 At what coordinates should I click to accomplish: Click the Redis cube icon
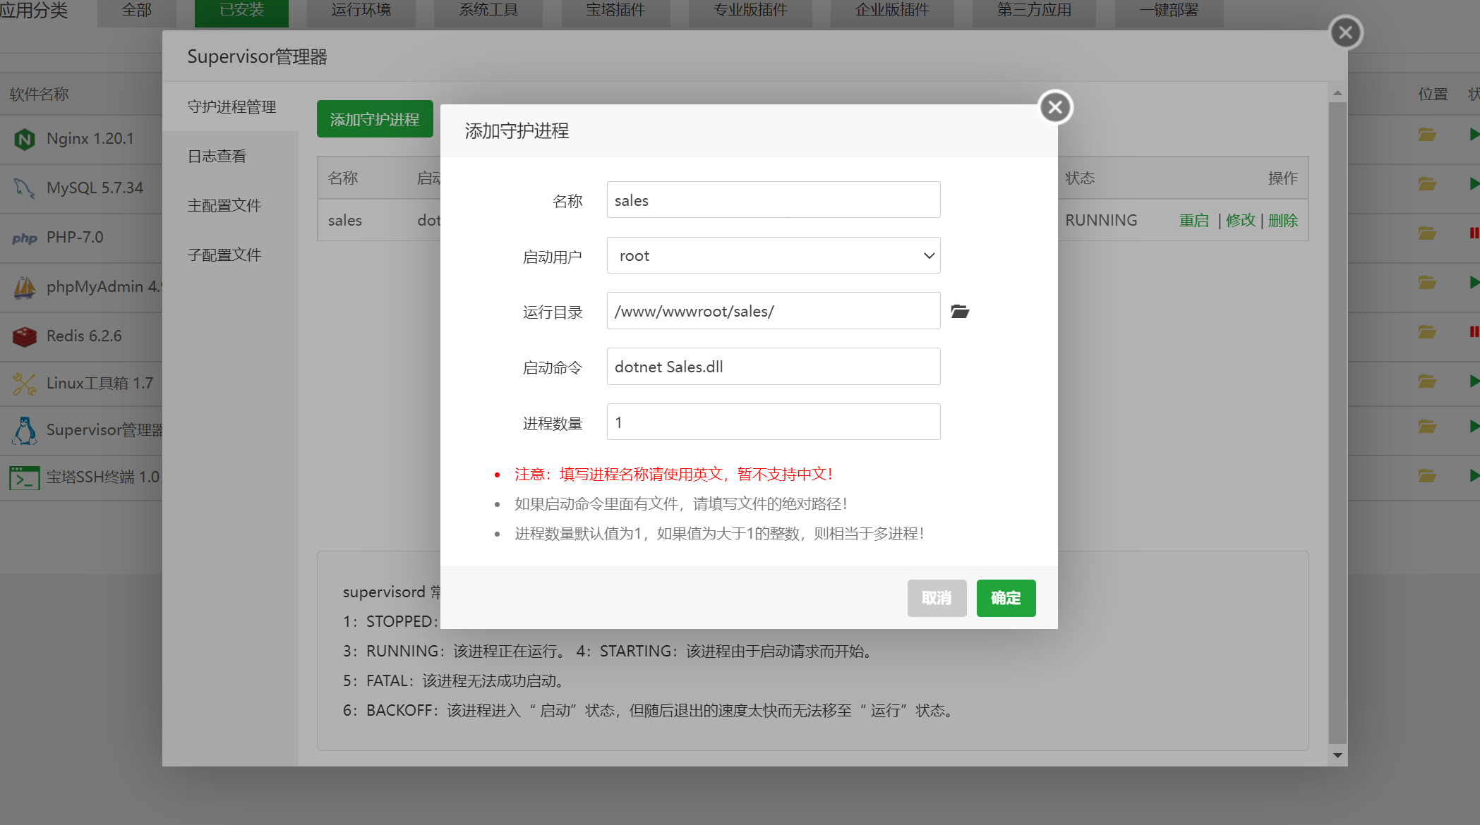click(25, 336)
